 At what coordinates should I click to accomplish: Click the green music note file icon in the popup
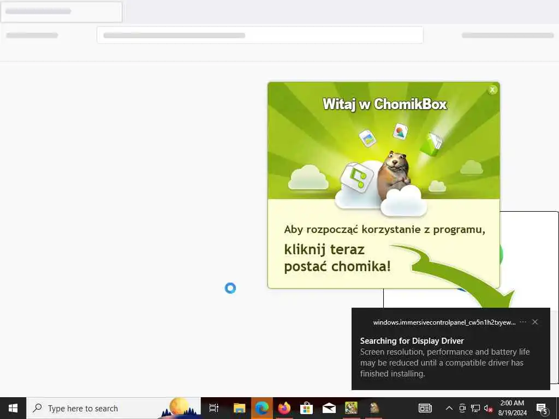pos(357,177)
